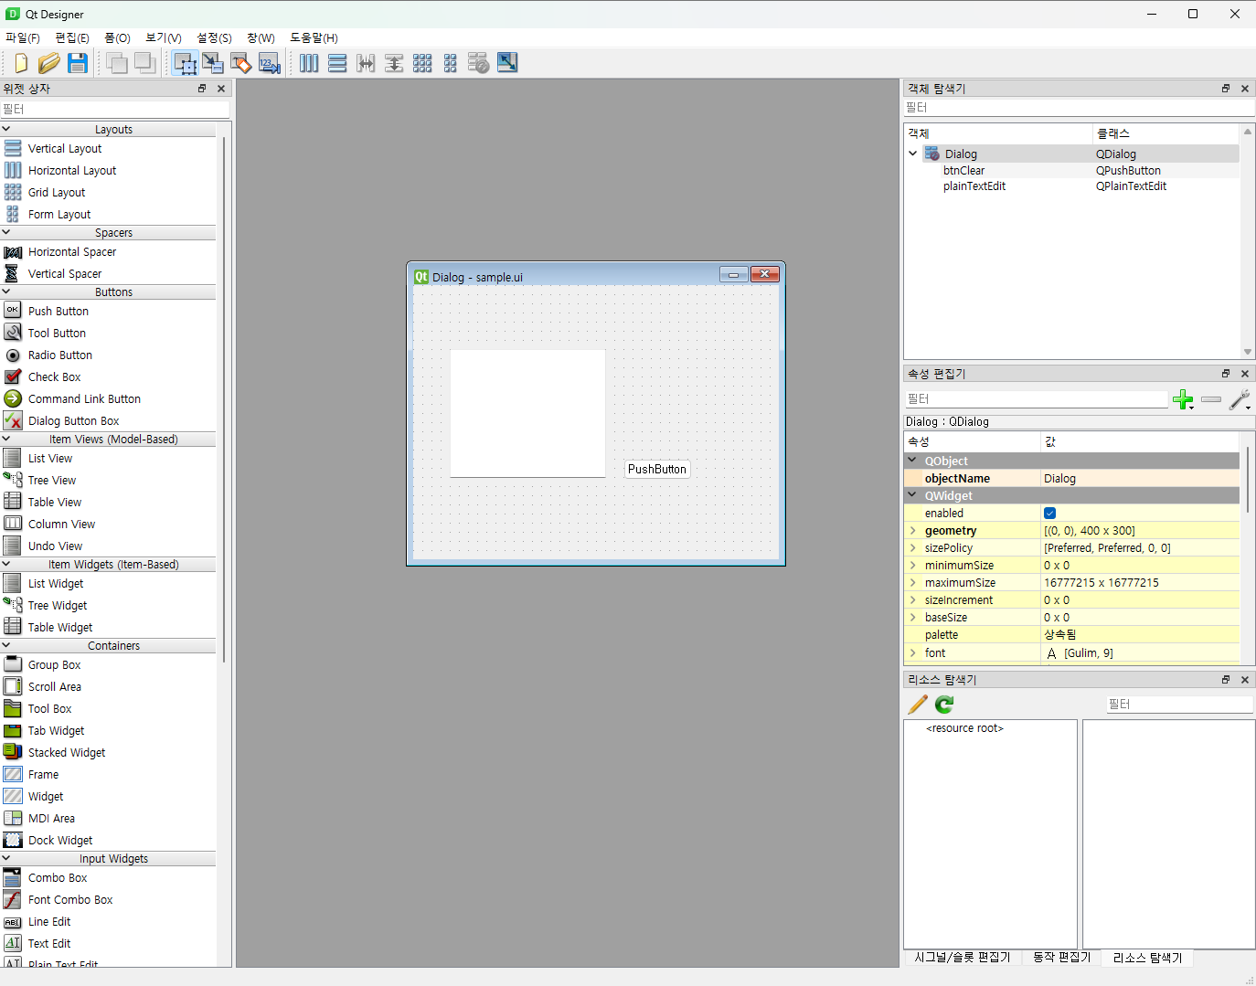Bring selected widget to front
The image size is (1256, 986).
(x=144, y=63)
